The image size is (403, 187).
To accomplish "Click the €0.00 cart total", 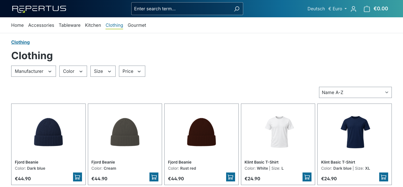I will point(381,9).
